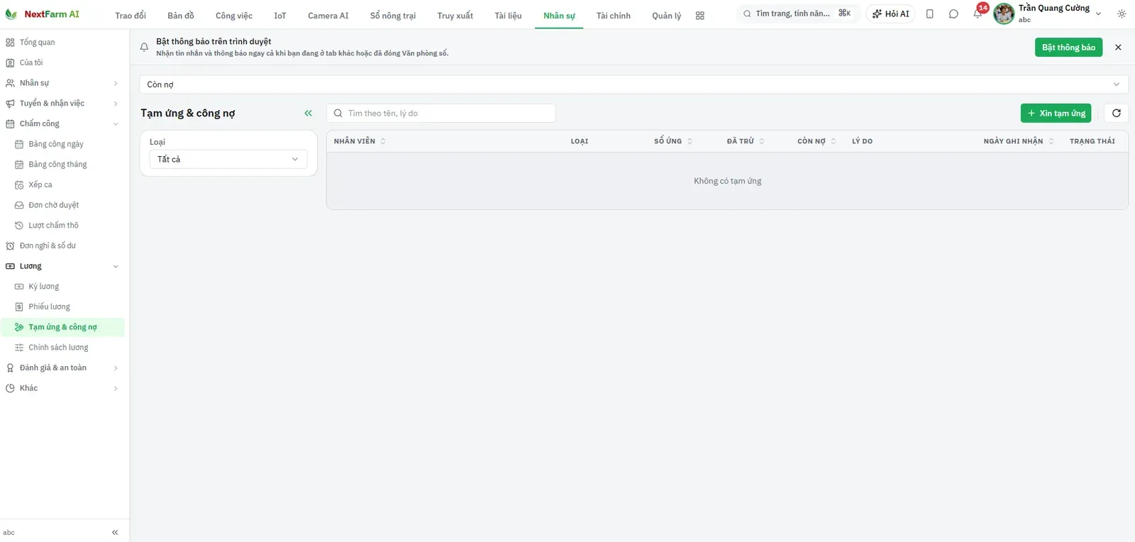Toggle the theme sun icon

(1122, 14)
